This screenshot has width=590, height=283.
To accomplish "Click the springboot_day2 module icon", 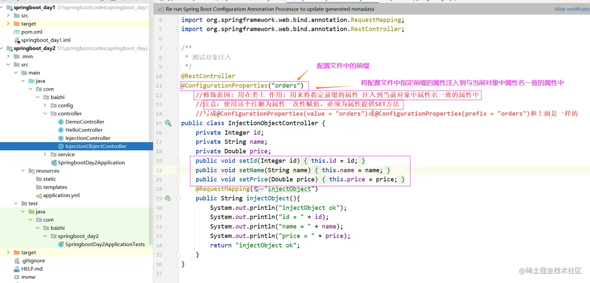I will [10, 48].
